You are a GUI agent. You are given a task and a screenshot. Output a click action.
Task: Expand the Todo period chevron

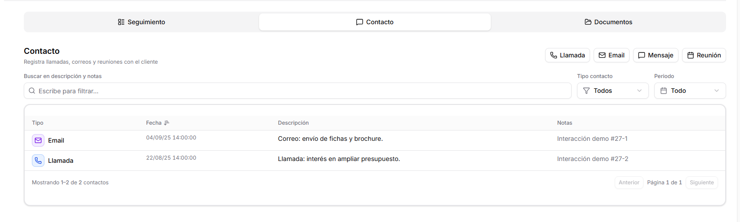point(717,91)
